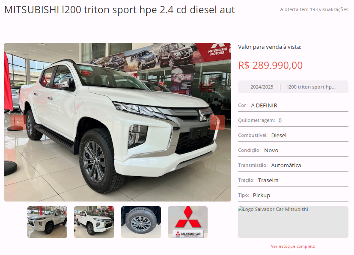Screen dimensions: 354x255
Task: Select the wheel close-up thumbnail
Action: pyautogui.click(x=141, y=222)
